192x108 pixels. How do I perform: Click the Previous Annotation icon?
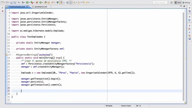click(79, 2)
